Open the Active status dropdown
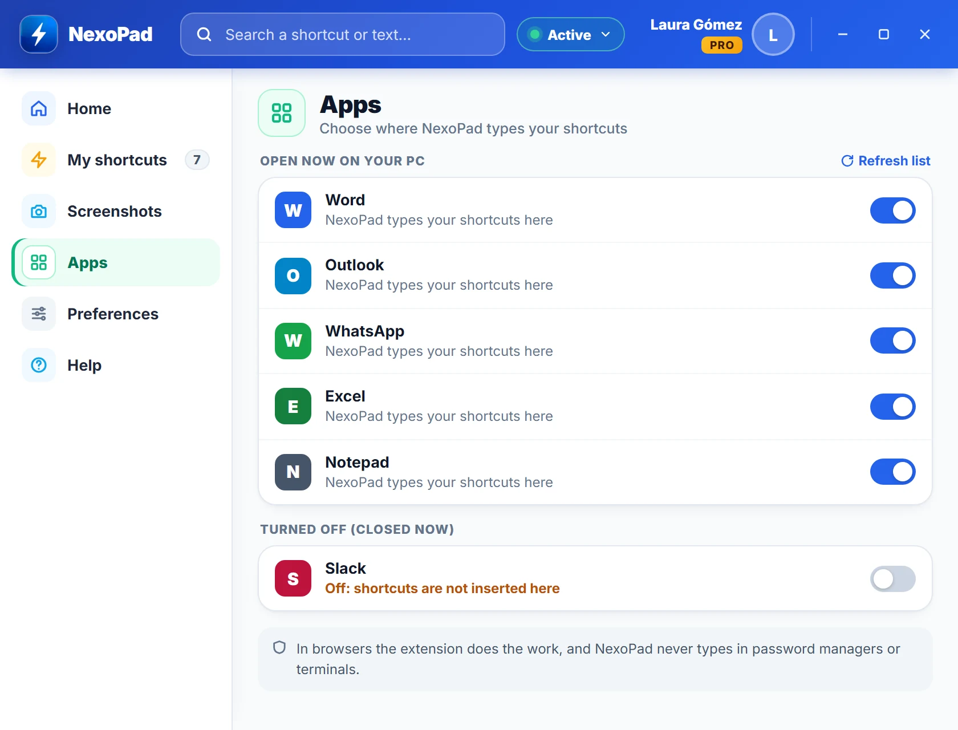The height and width of the screenshot is (730, 958). (x=570, y=34)
